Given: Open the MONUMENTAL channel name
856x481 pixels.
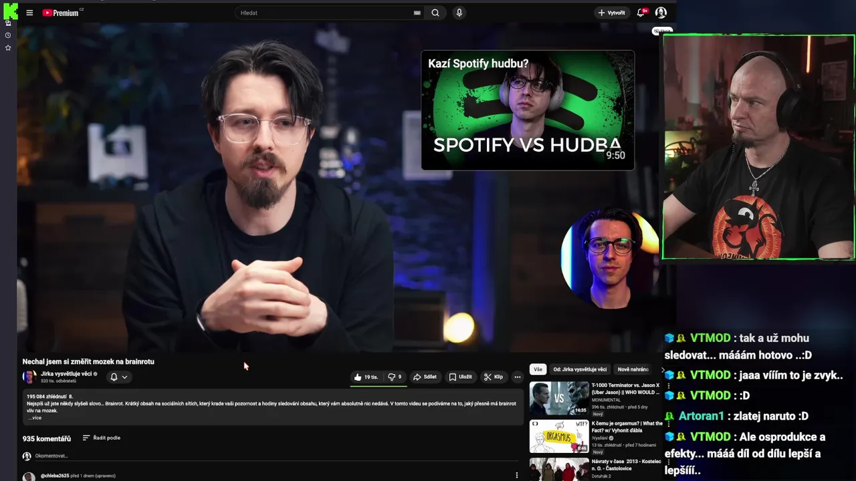Looking at the screenshot, I should coord(606,400).
